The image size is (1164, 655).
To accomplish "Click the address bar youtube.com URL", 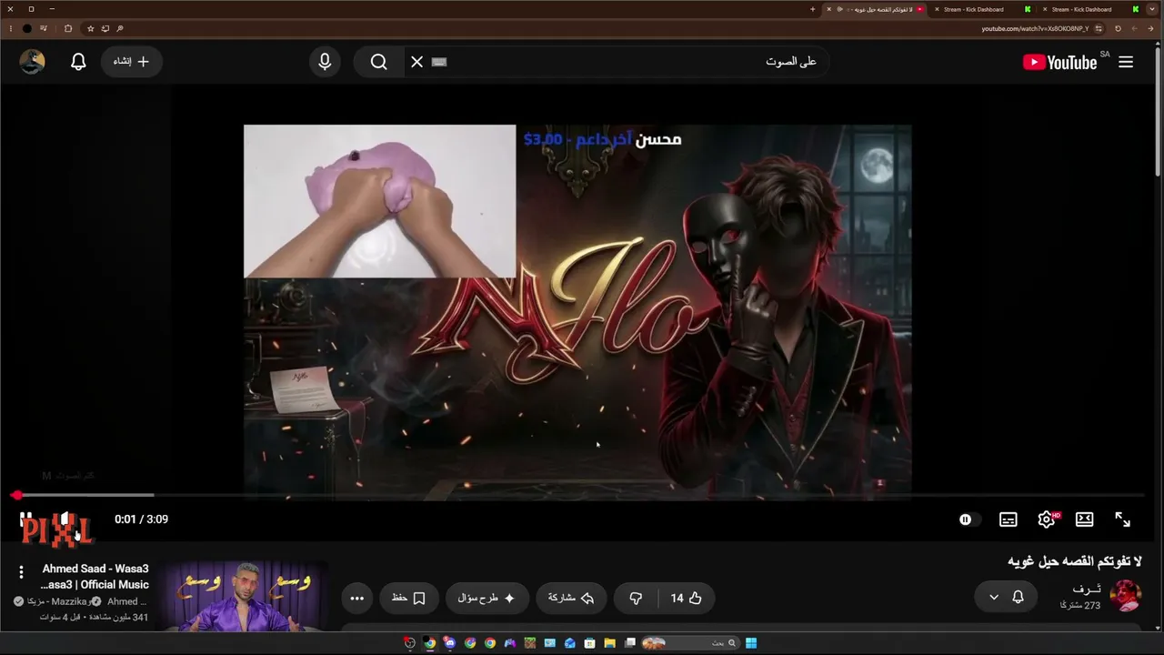I will click(1034, 28).
